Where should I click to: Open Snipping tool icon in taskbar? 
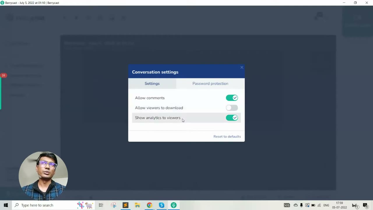pos(113,205)
